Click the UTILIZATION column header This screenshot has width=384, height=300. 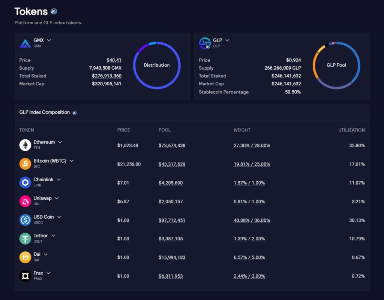pyautogui.click(x=352, y=130)
